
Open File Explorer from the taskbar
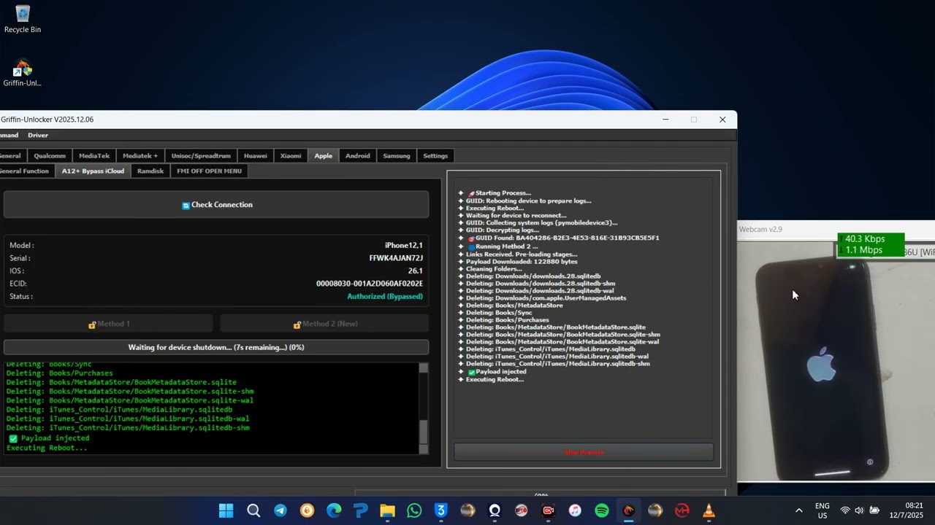[x=387, y=510]
